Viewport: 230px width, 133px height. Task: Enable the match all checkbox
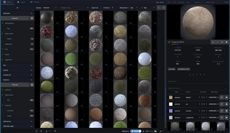point(100,8)
